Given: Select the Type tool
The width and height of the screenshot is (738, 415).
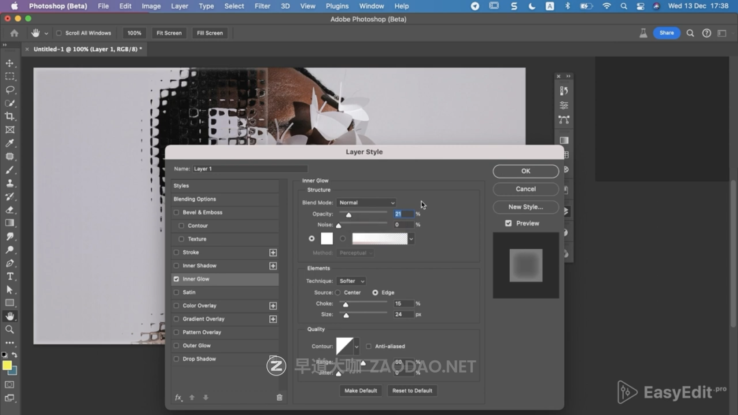Looking at the screenshot, I should tap(10, 276).
